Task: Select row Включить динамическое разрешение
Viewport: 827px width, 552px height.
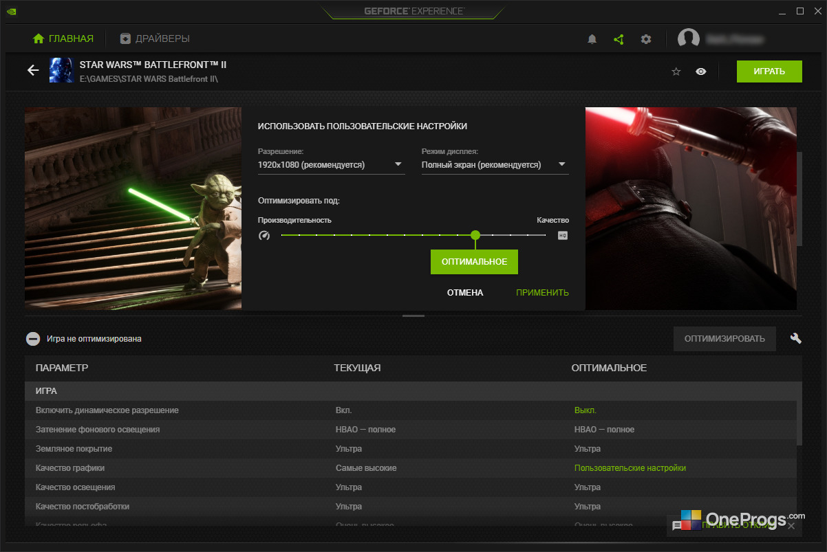Action: pos(410,410)
